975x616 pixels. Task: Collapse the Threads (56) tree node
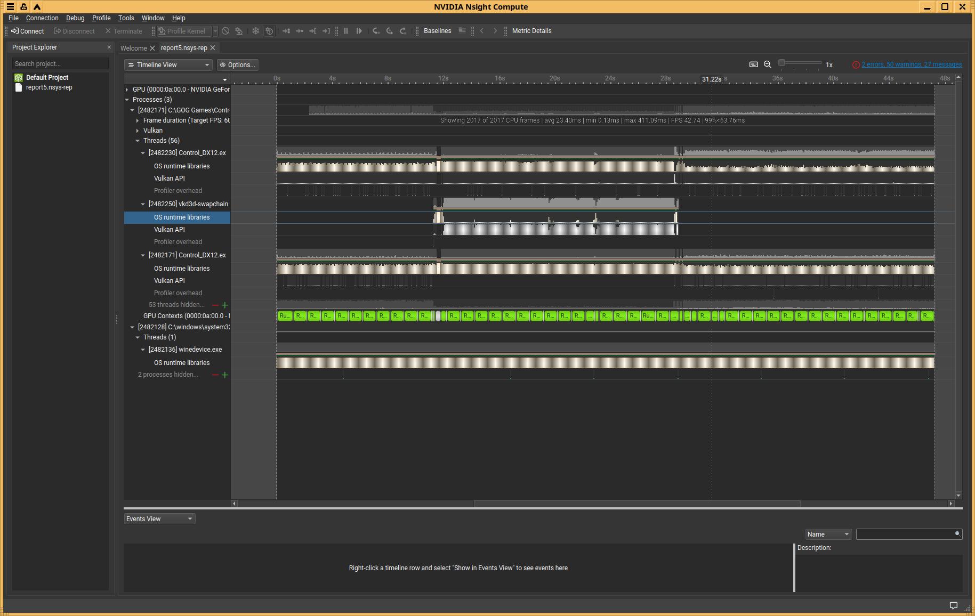138,141
